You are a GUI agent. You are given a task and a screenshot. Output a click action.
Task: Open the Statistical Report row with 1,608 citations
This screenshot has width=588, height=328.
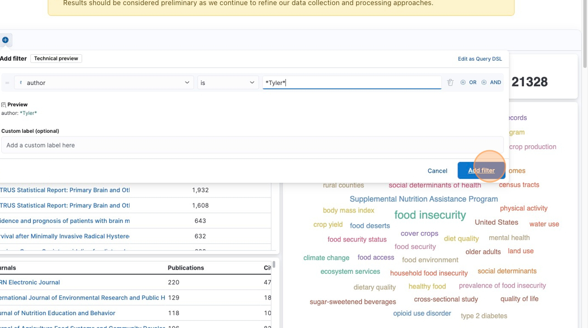65,205
